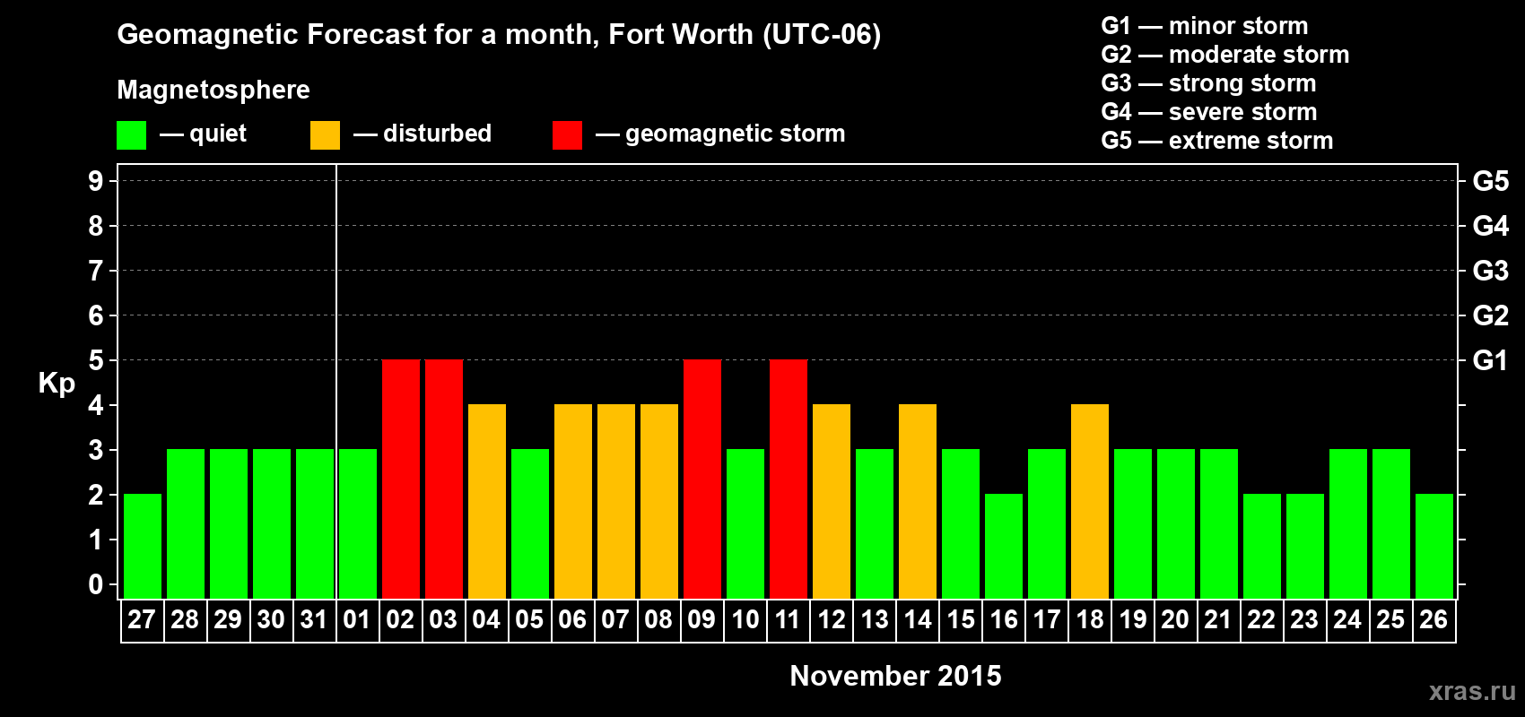The image size is (1525, 717).
Task: Click the 'November 2015' month label
Action: click(895, 676)
